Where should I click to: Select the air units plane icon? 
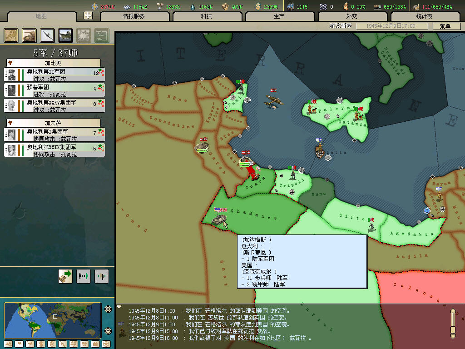(x=47, y=35)
